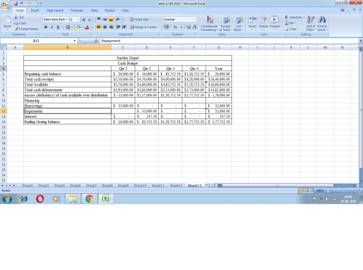Open the font size dropdown
This screenshot has width=363, height=270.
78,19
